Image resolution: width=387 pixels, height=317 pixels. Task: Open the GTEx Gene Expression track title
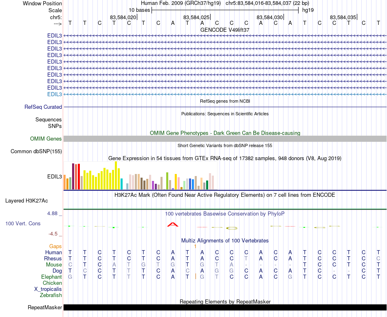[x=225, y=158]
